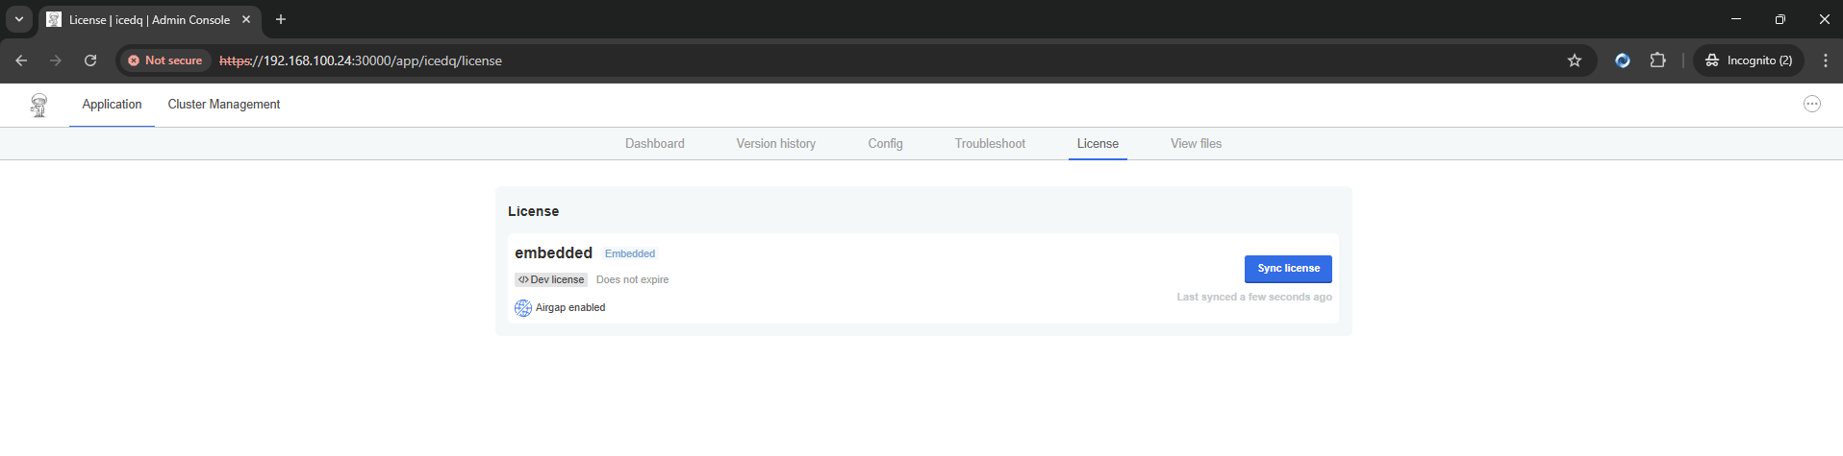Reload the page with the refresh icon

coord(90,60)
